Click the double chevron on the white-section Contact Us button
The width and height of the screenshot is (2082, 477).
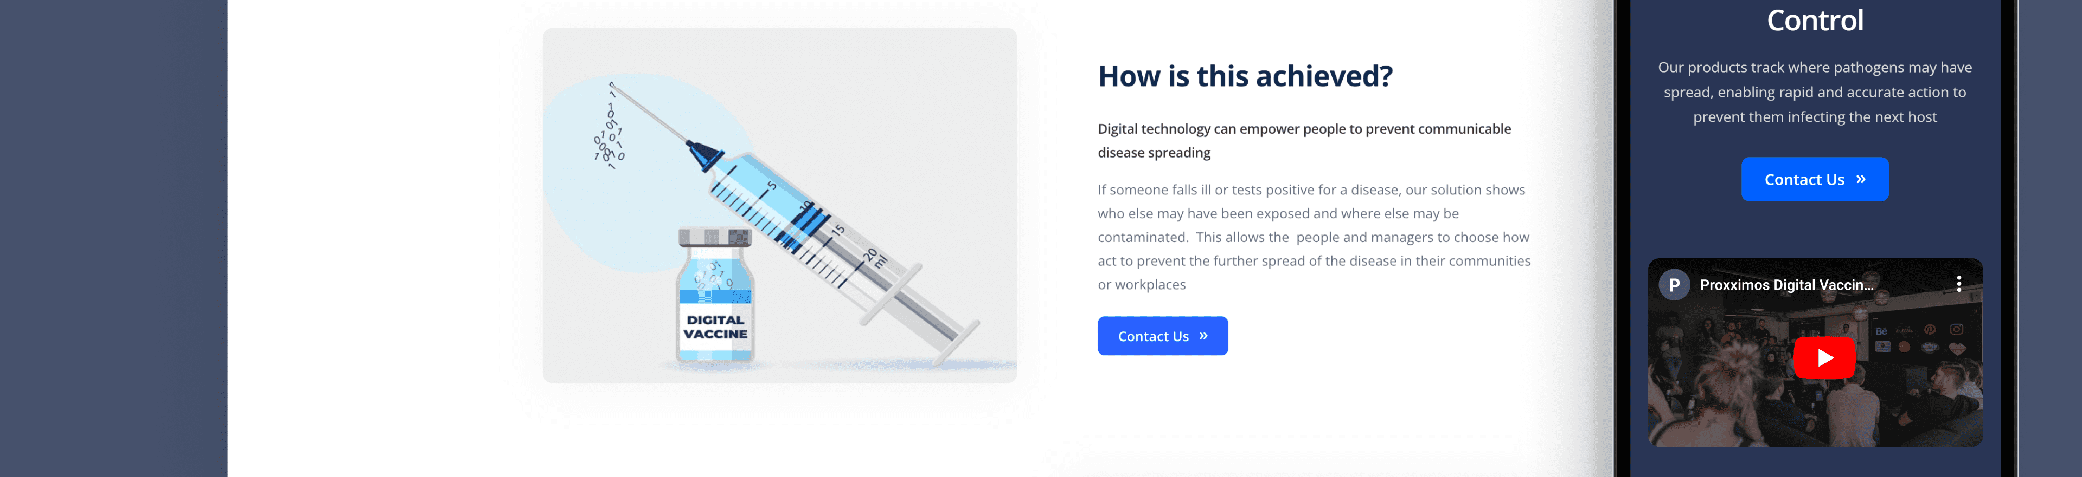[x=1203, y=336]
